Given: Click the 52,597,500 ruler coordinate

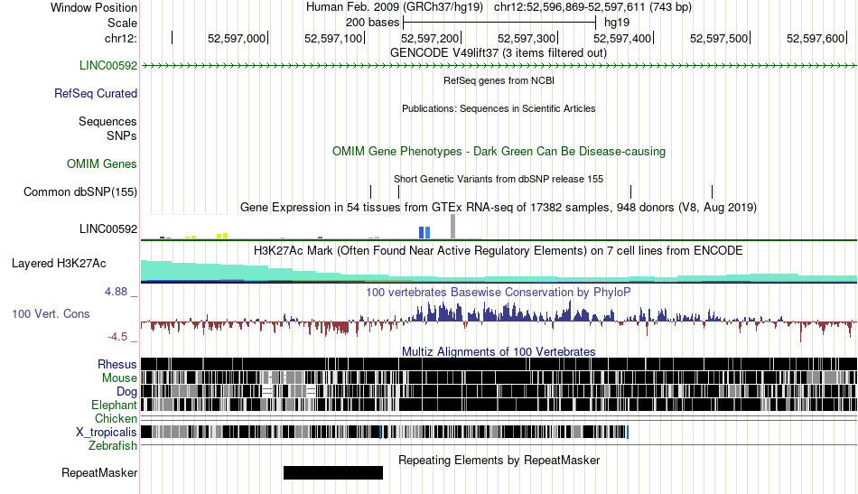Looking at the screenshot, I should pyautogui.click(x=719, y=38).
